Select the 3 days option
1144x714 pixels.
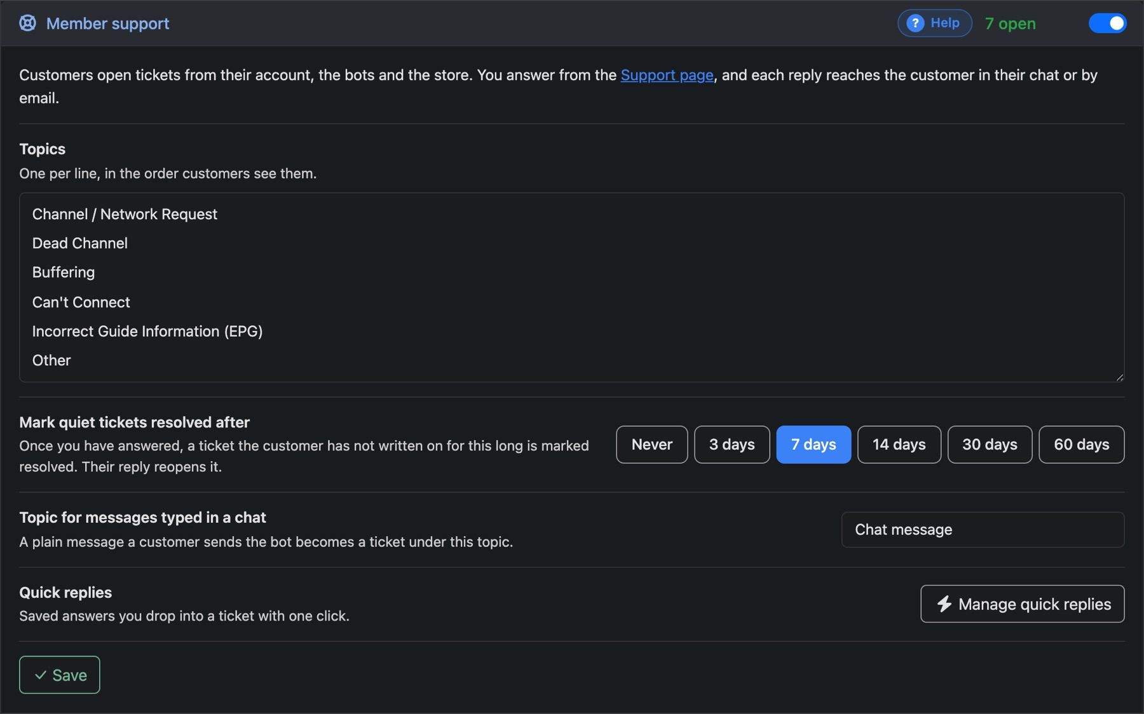tap(732, 445)
